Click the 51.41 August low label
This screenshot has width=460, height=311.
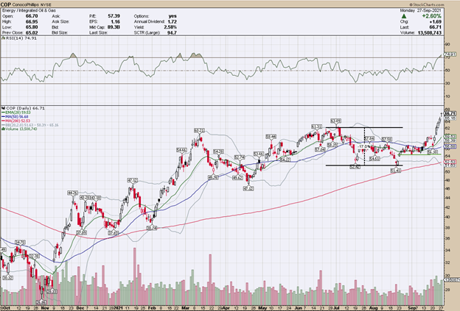396,171
